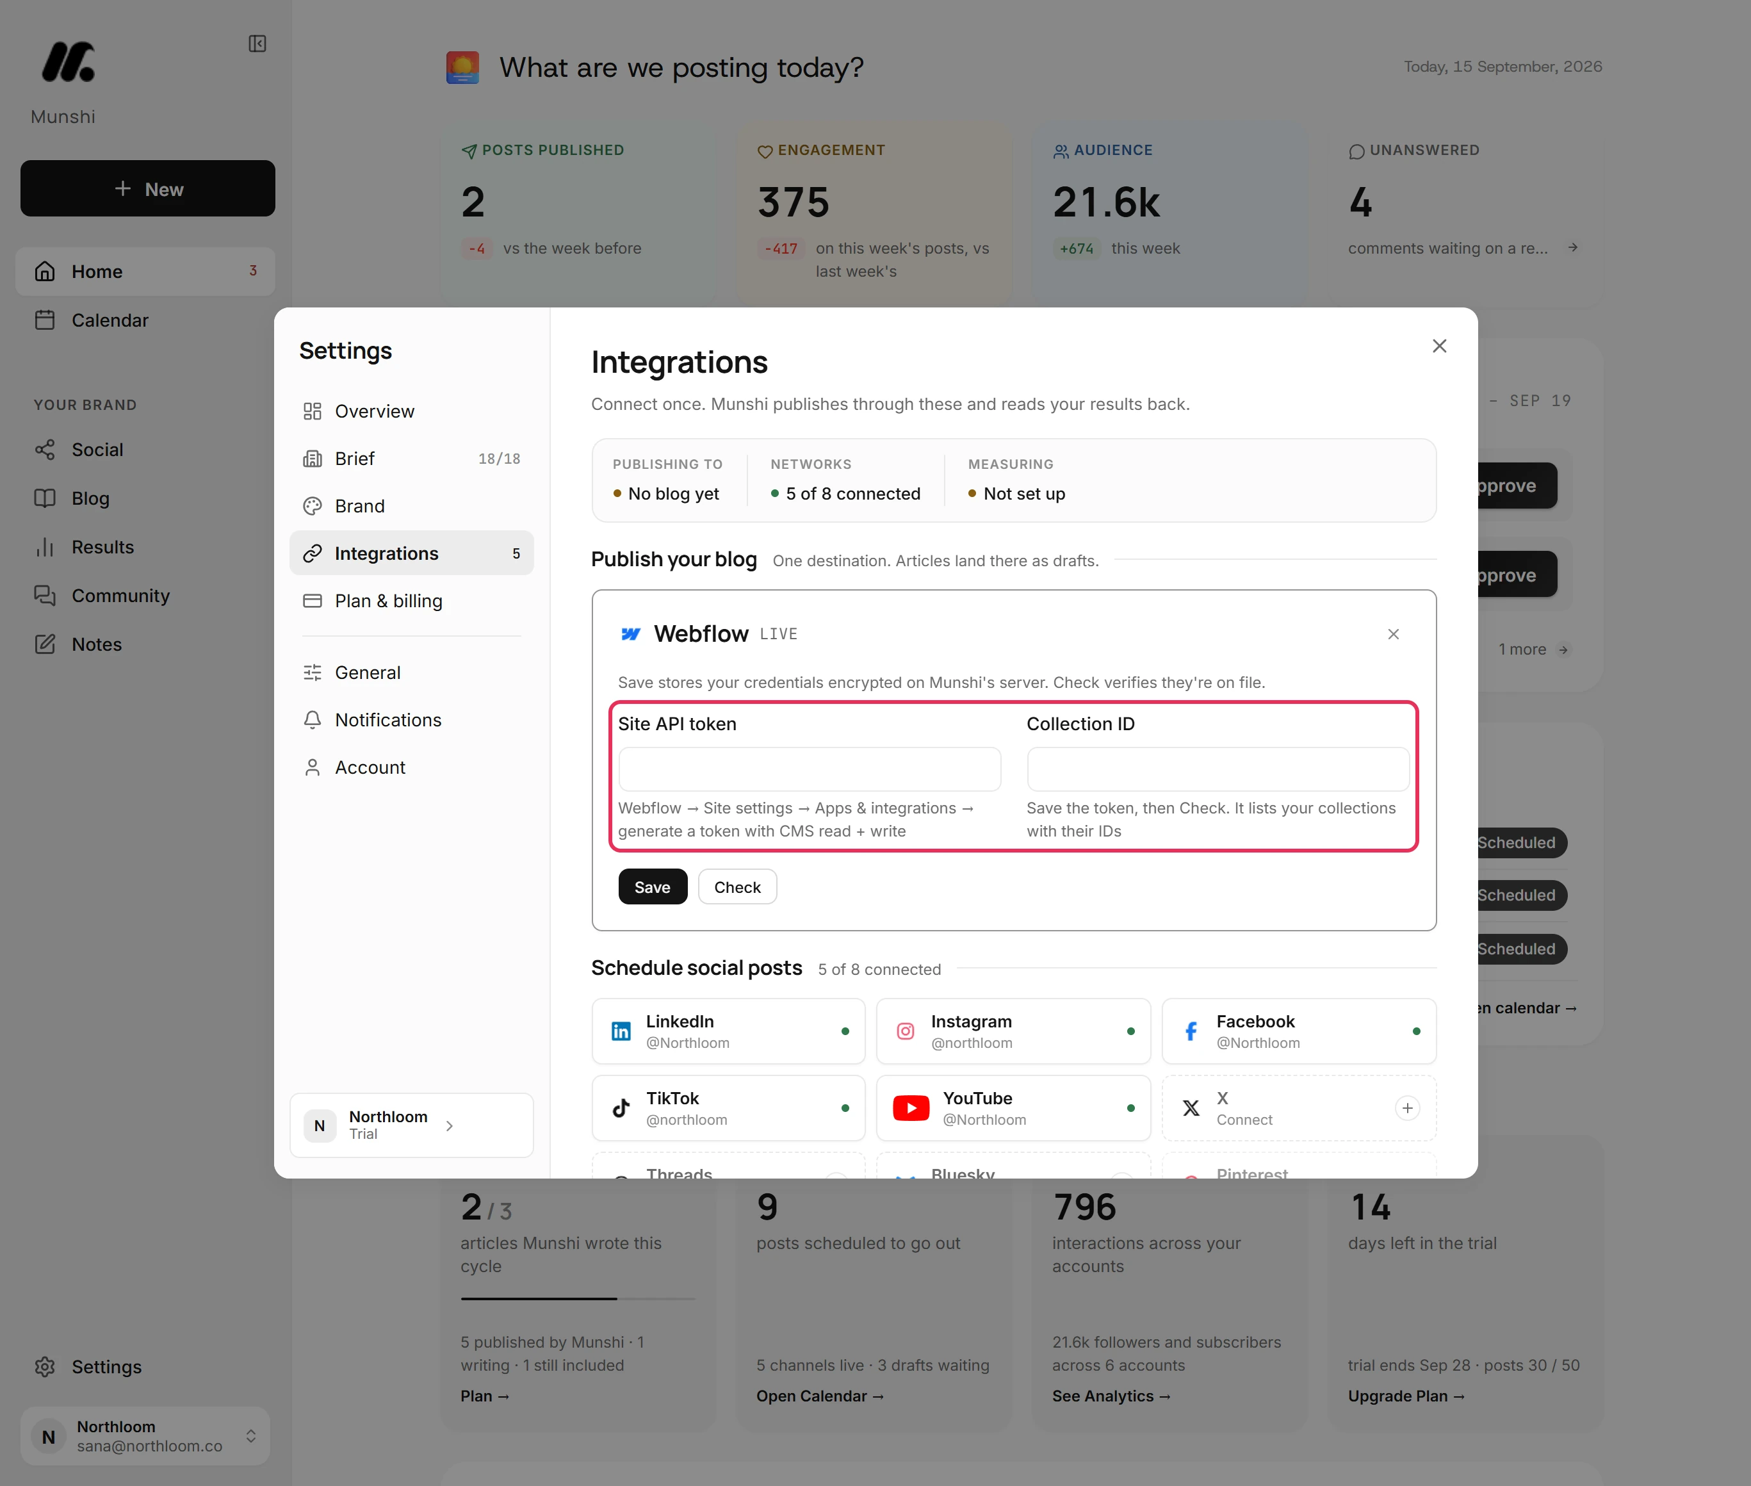1751x1486 pixels.
Task: Open the Brand settings section
Action: pos(411,506)
